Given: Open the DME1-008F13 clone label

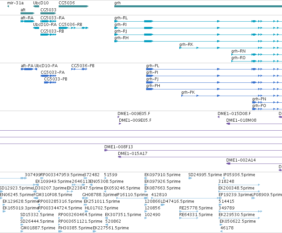Looking at the screenshot, I should pos(119,147).
